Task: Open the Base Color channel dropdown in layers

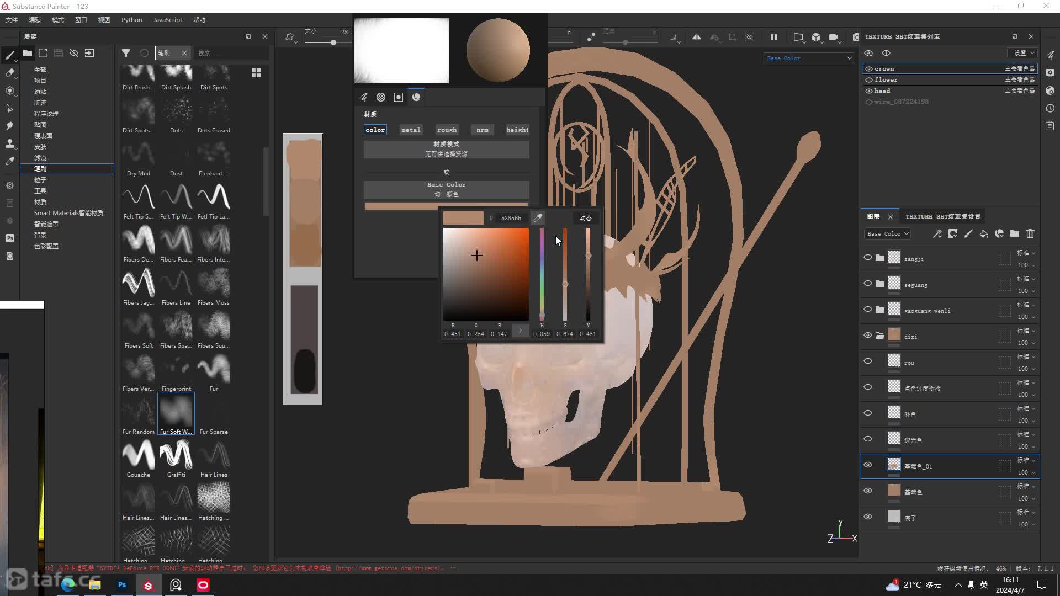Action: click(x=887, y=234)
